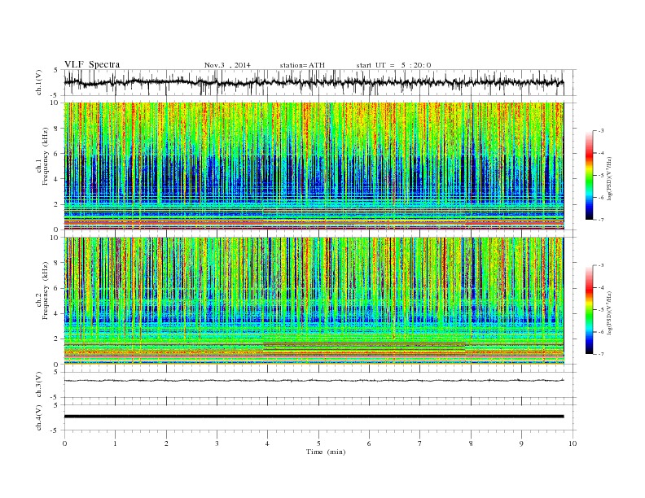Screen dimensions: 645x498
Task: Click the '8' kHz tick on ch.1 spectrogram
Action: 56,129
